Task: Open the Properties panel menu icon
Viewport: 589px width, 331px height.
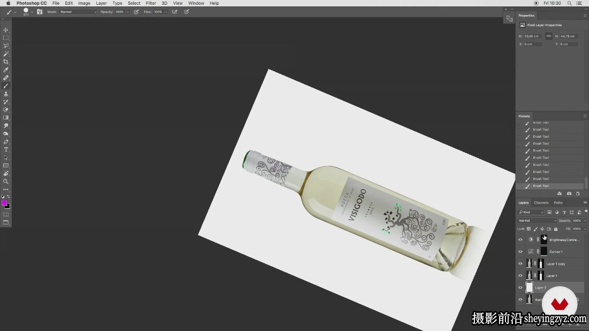Action: [585, 16]
